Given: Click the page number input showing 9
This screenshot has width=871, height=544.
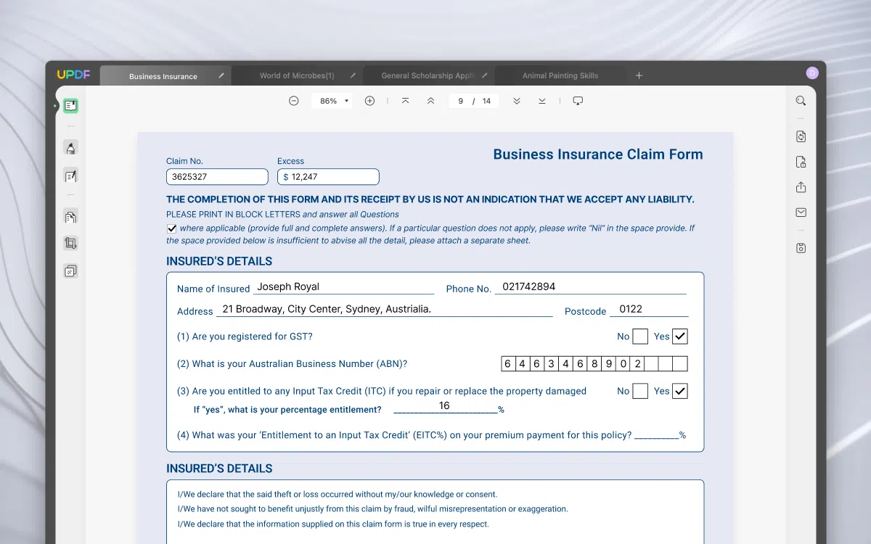Looking at the screenshot, I should (x=459, y=101).
